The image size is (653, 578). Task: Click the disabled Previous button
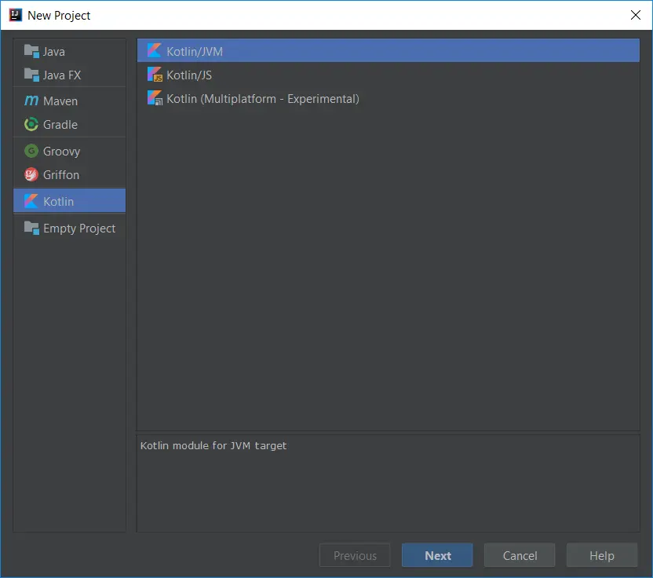(355, 555)
